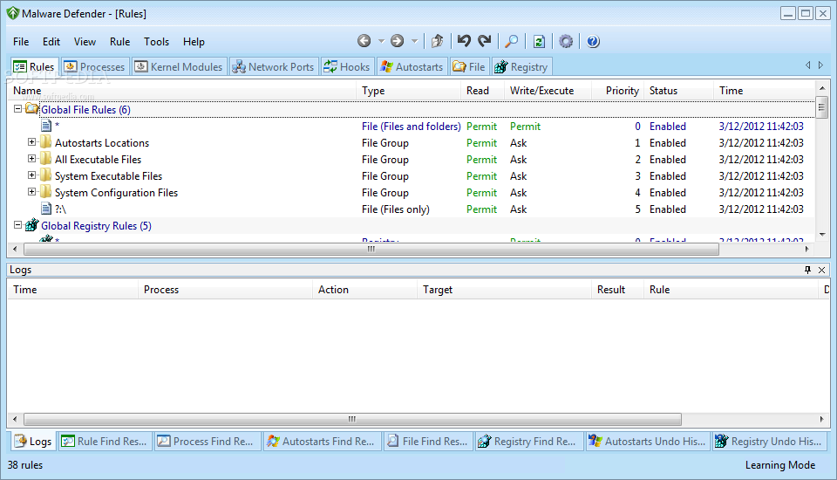Switch to the Network Ports tab
The height and width of the screenshot is (480, 837).
(x=274, y=67)
